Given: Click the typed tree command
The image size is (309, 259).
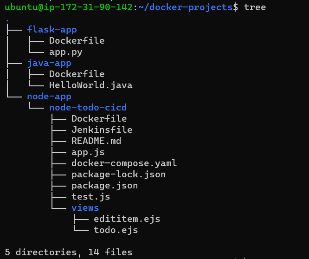Looking at the screenshot, I should 255,7.
